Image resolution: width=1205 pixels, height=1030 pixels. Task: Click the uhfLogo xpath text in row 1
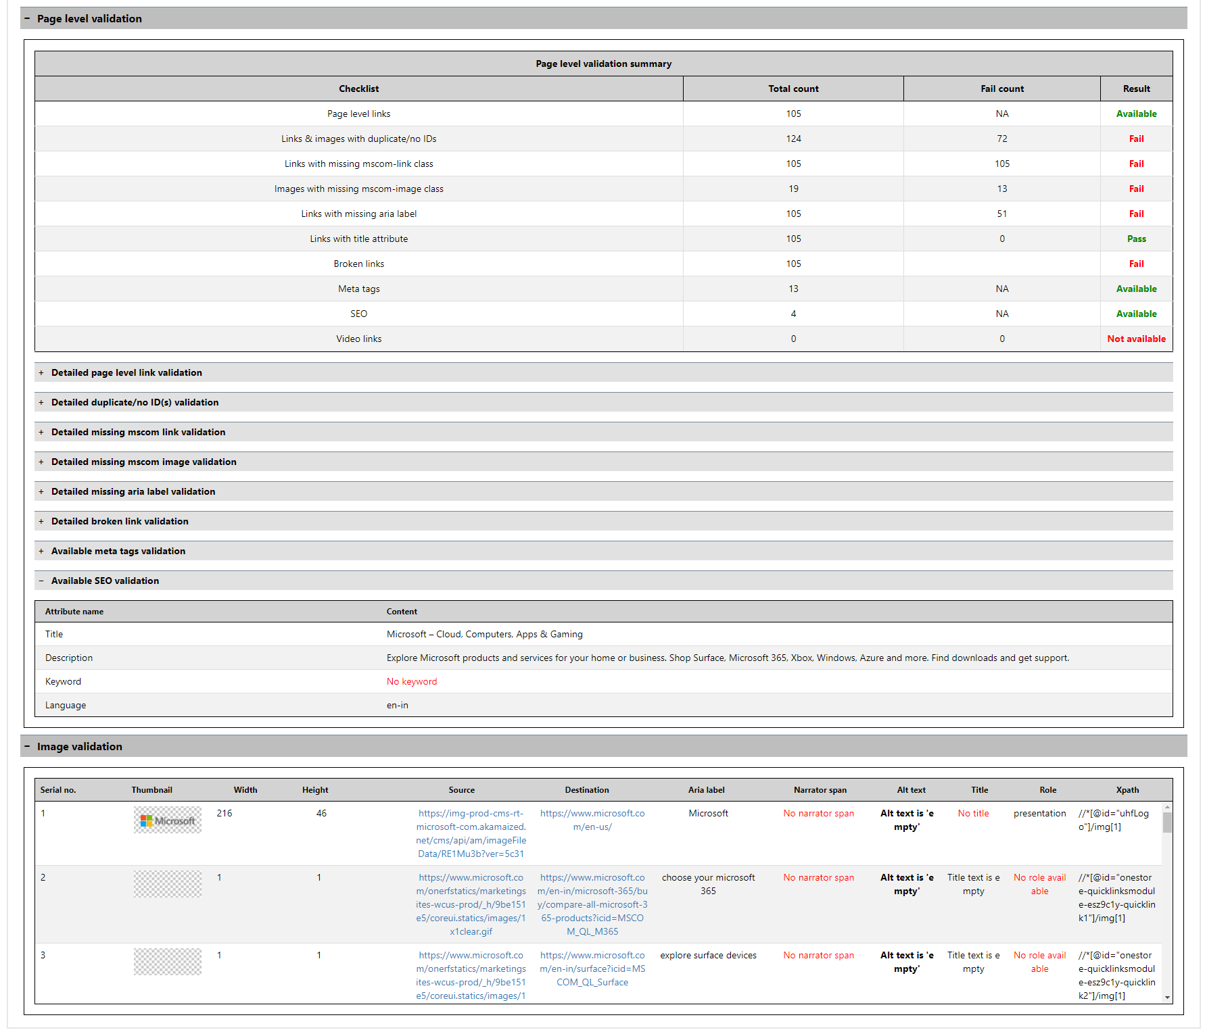click(1114, 820)
